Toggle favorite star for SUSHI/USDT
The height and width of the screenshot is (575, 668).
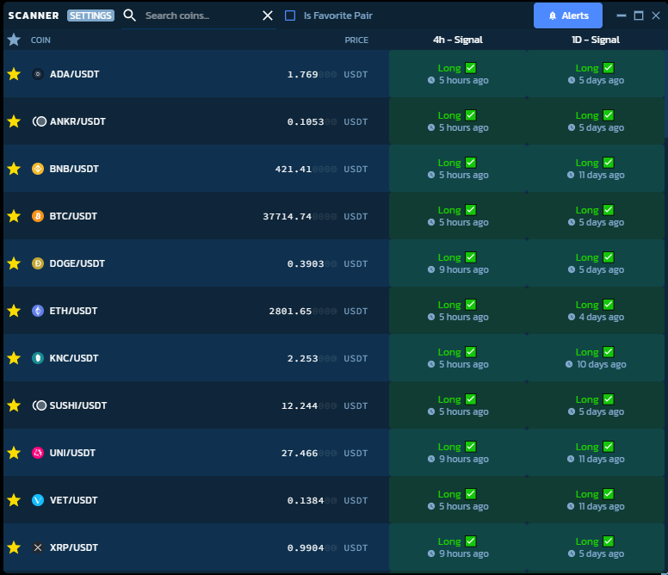click(14, 405)
